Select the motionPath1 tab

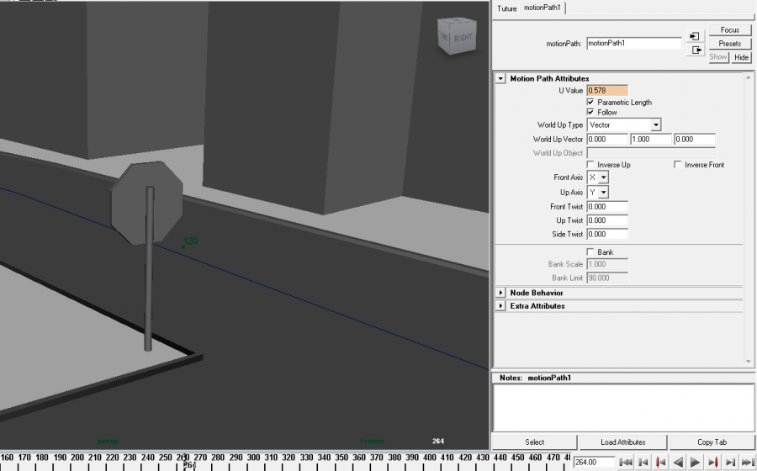543,8
